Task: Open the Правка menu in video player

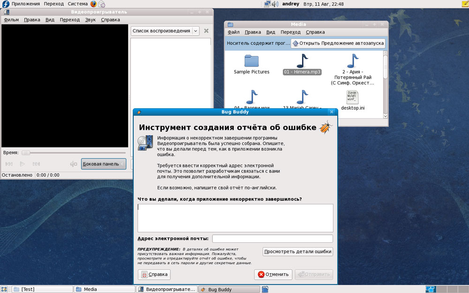Action: [x=32, y=20]
